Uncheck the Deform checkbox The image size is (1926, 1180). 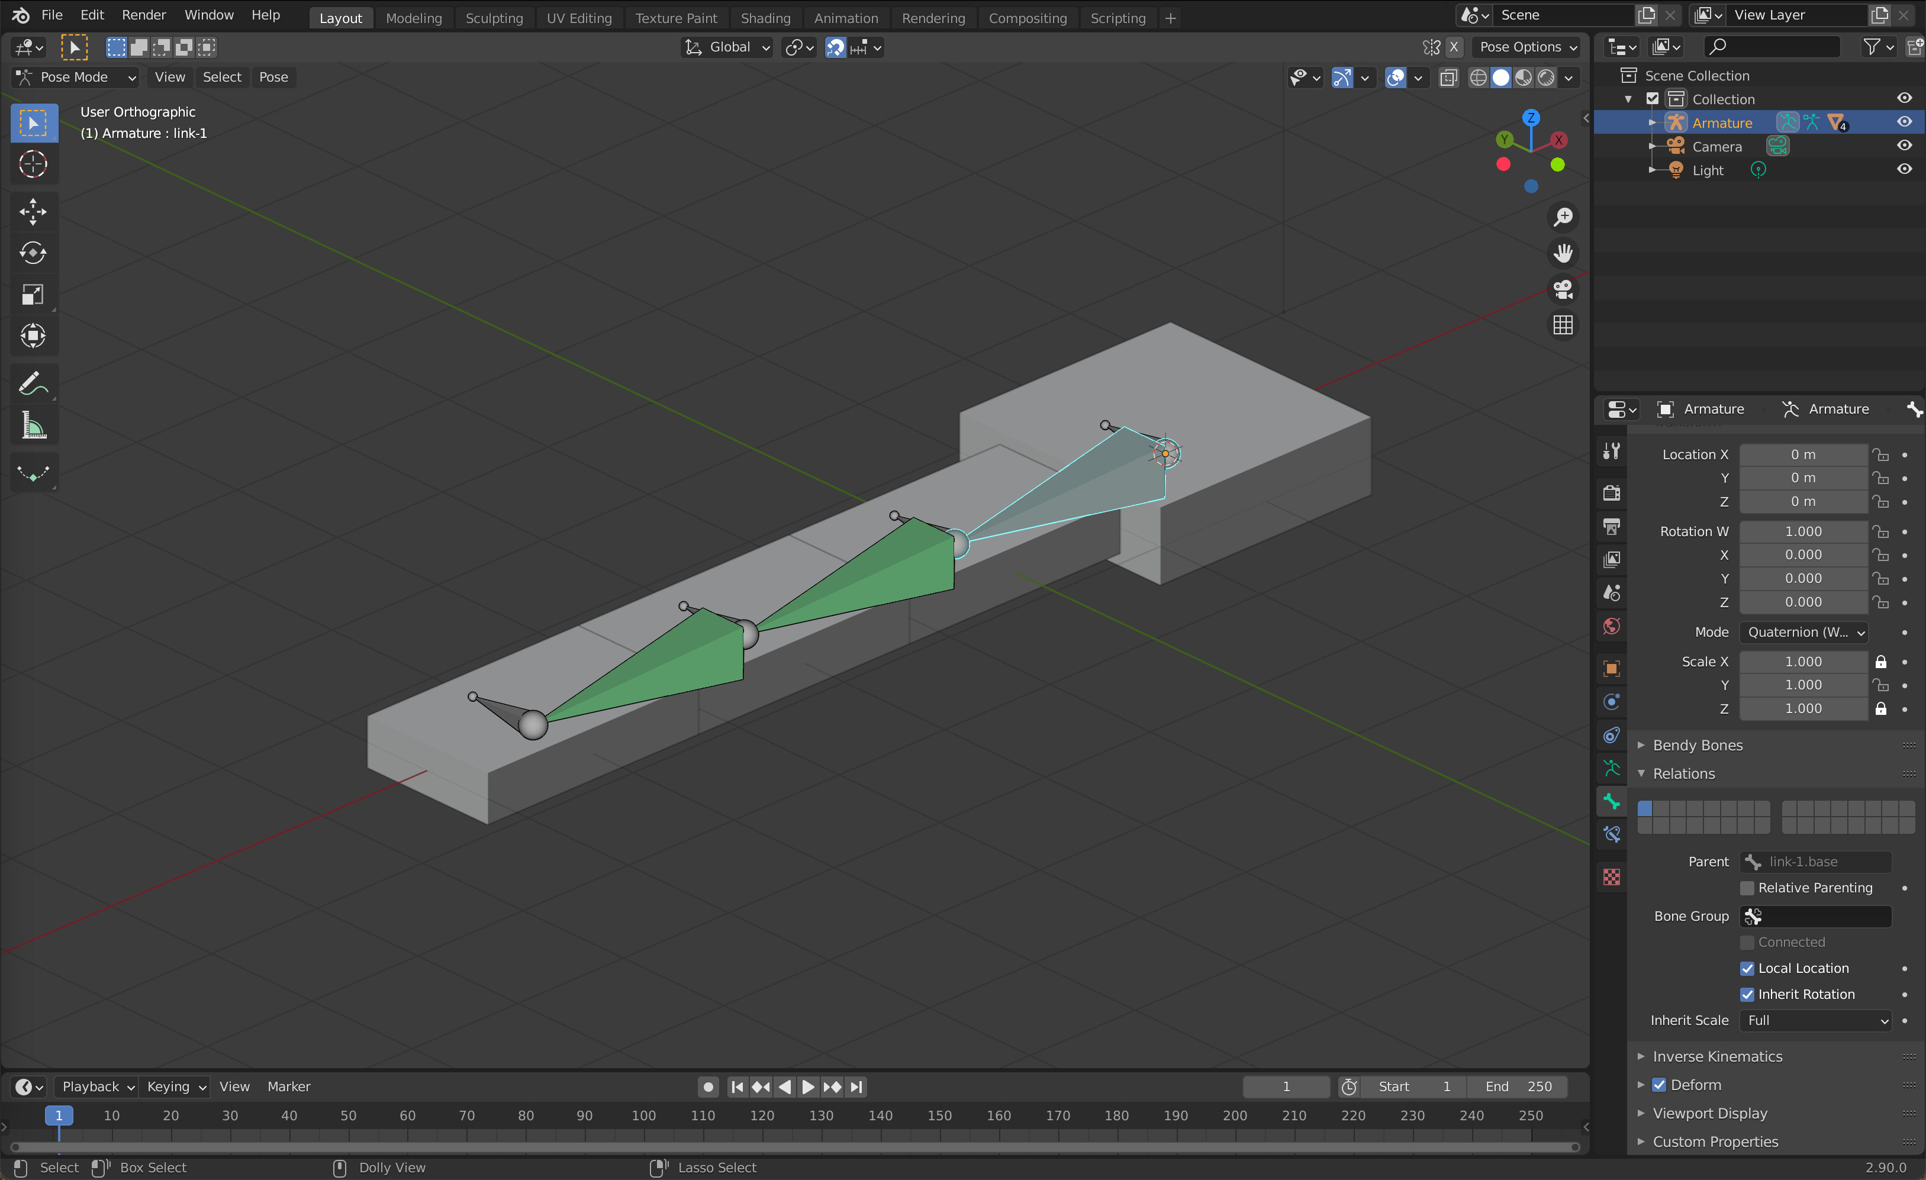coord(1660,1085)
